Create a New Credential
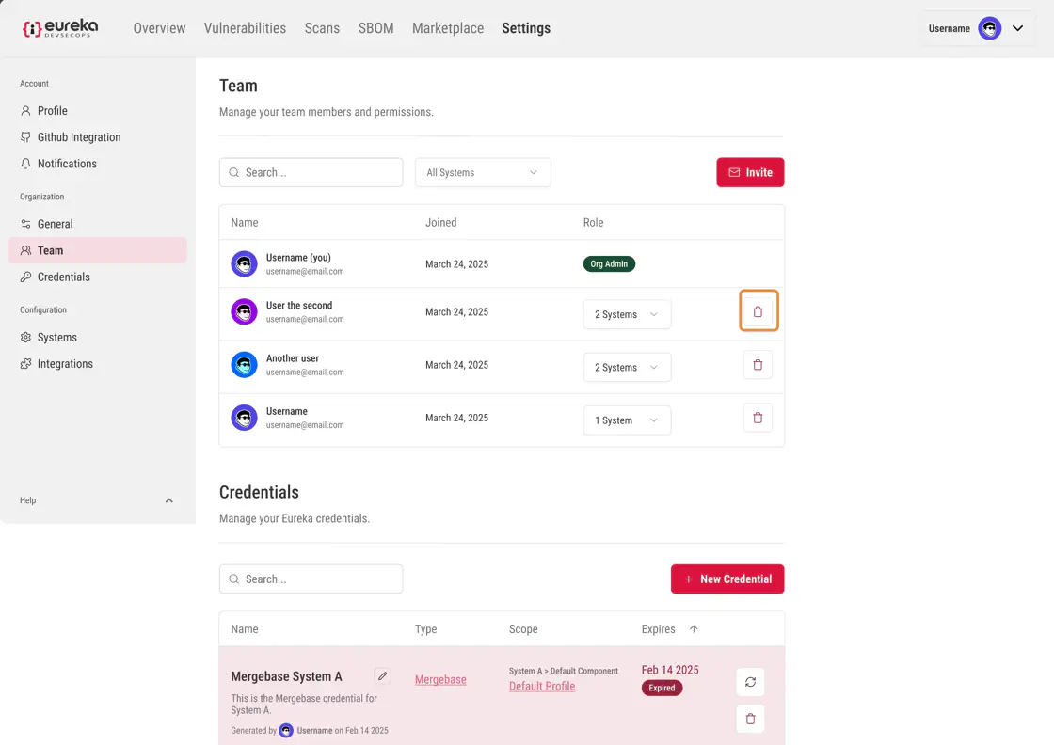 727,579
